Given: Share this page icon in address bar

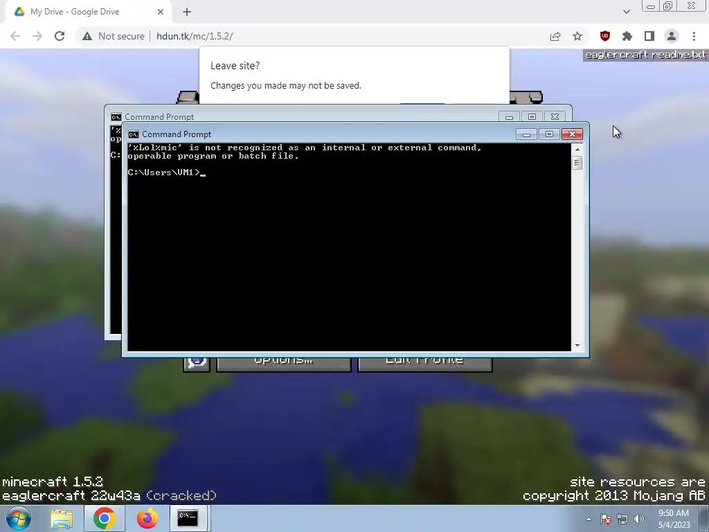Looking at the screenshot, I should (x=555, y=36).
